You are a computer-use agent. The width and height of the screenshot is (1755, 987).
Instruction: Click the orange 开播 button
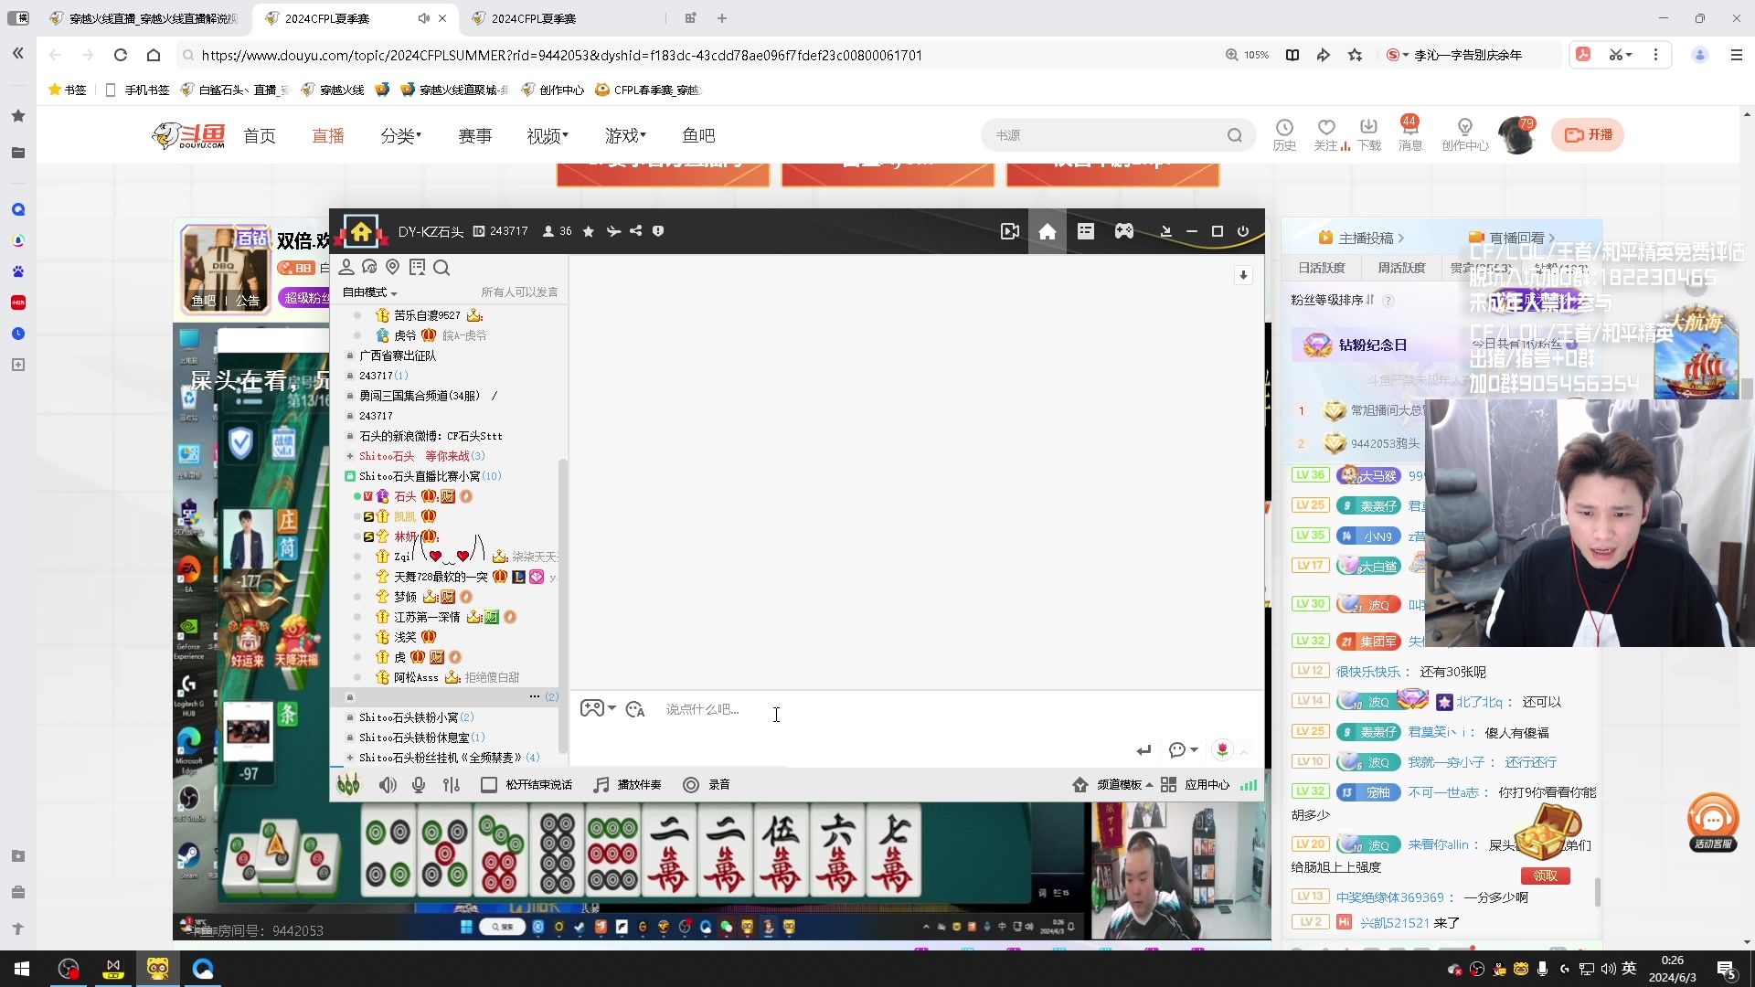1588,134
